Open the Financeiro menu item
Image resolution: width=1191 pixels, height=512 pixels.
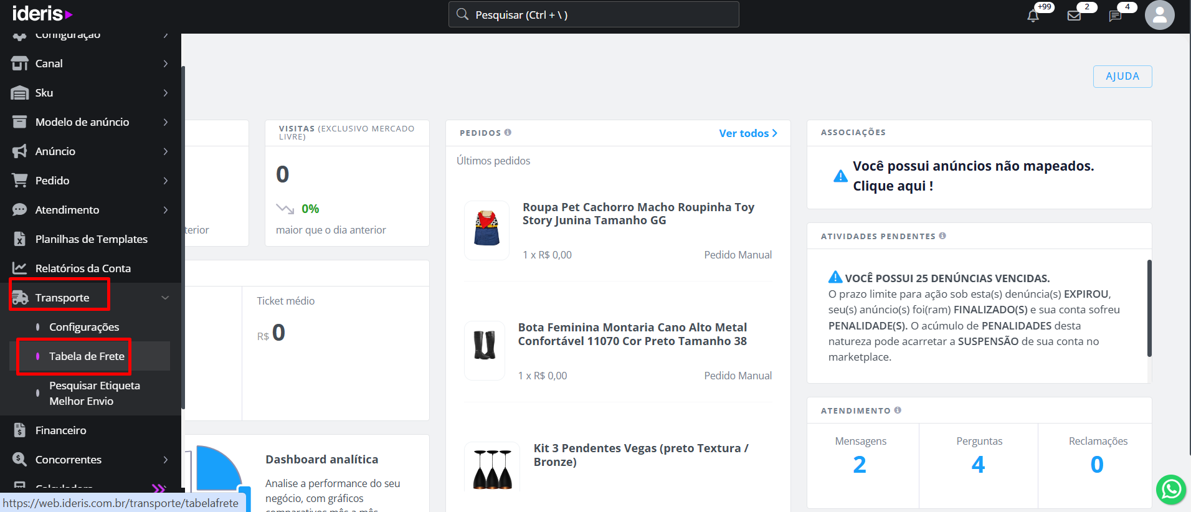pyautogui.click(x=61, y=430)
